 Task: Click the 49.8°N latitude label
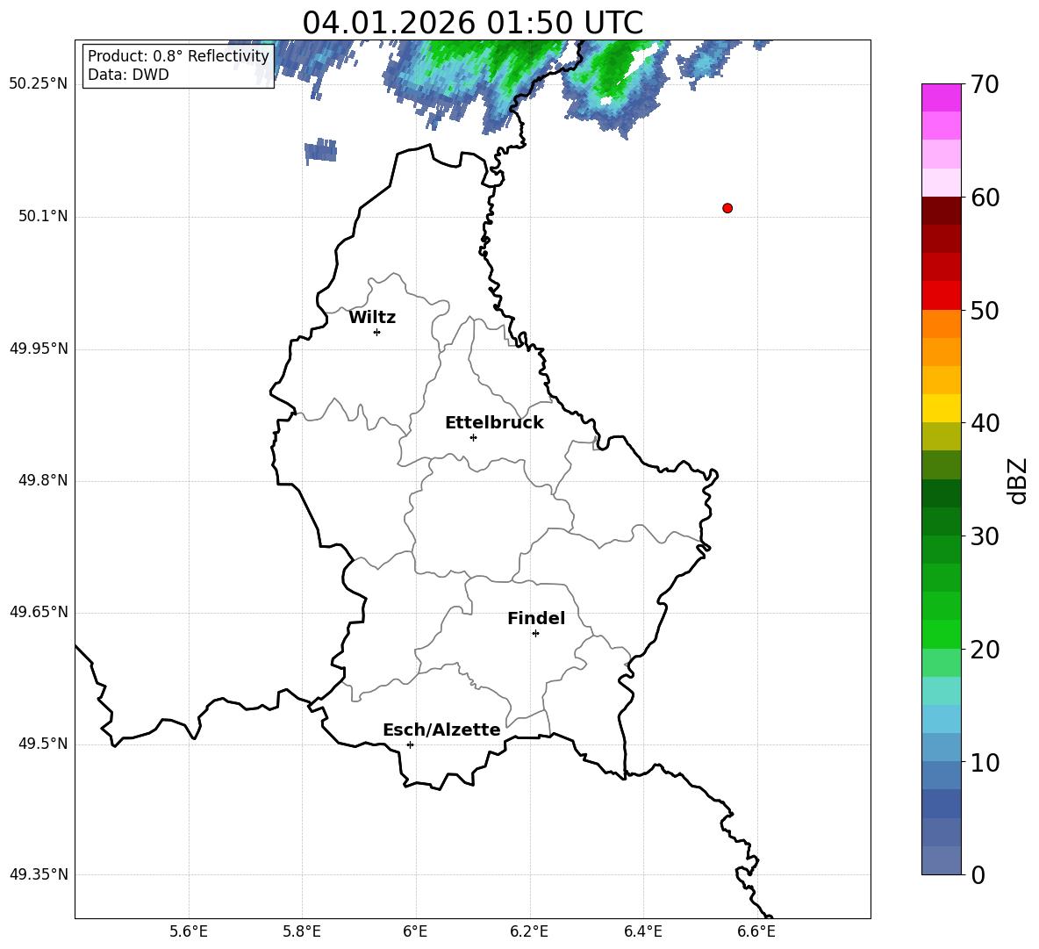[43, 480]
